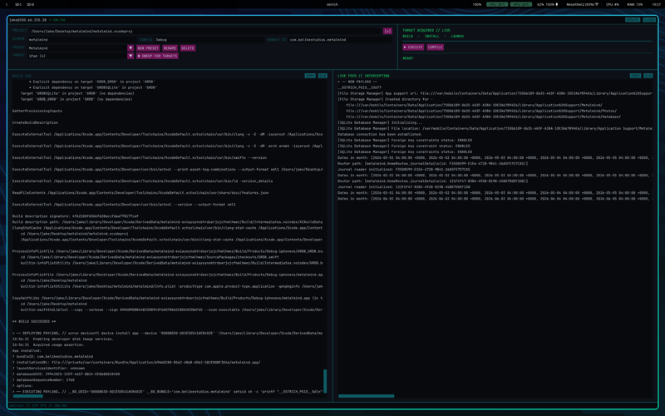Click the BUILD pipeline step label
Screen dimensions: 665x416
407,36
